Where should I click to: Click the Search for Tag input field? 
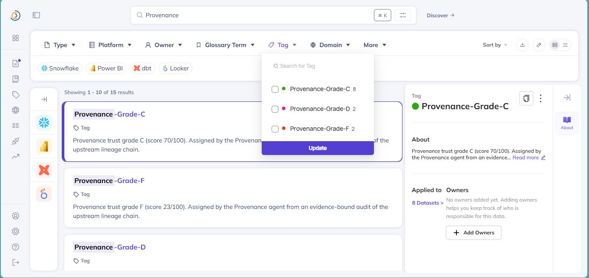pos(318,66)
